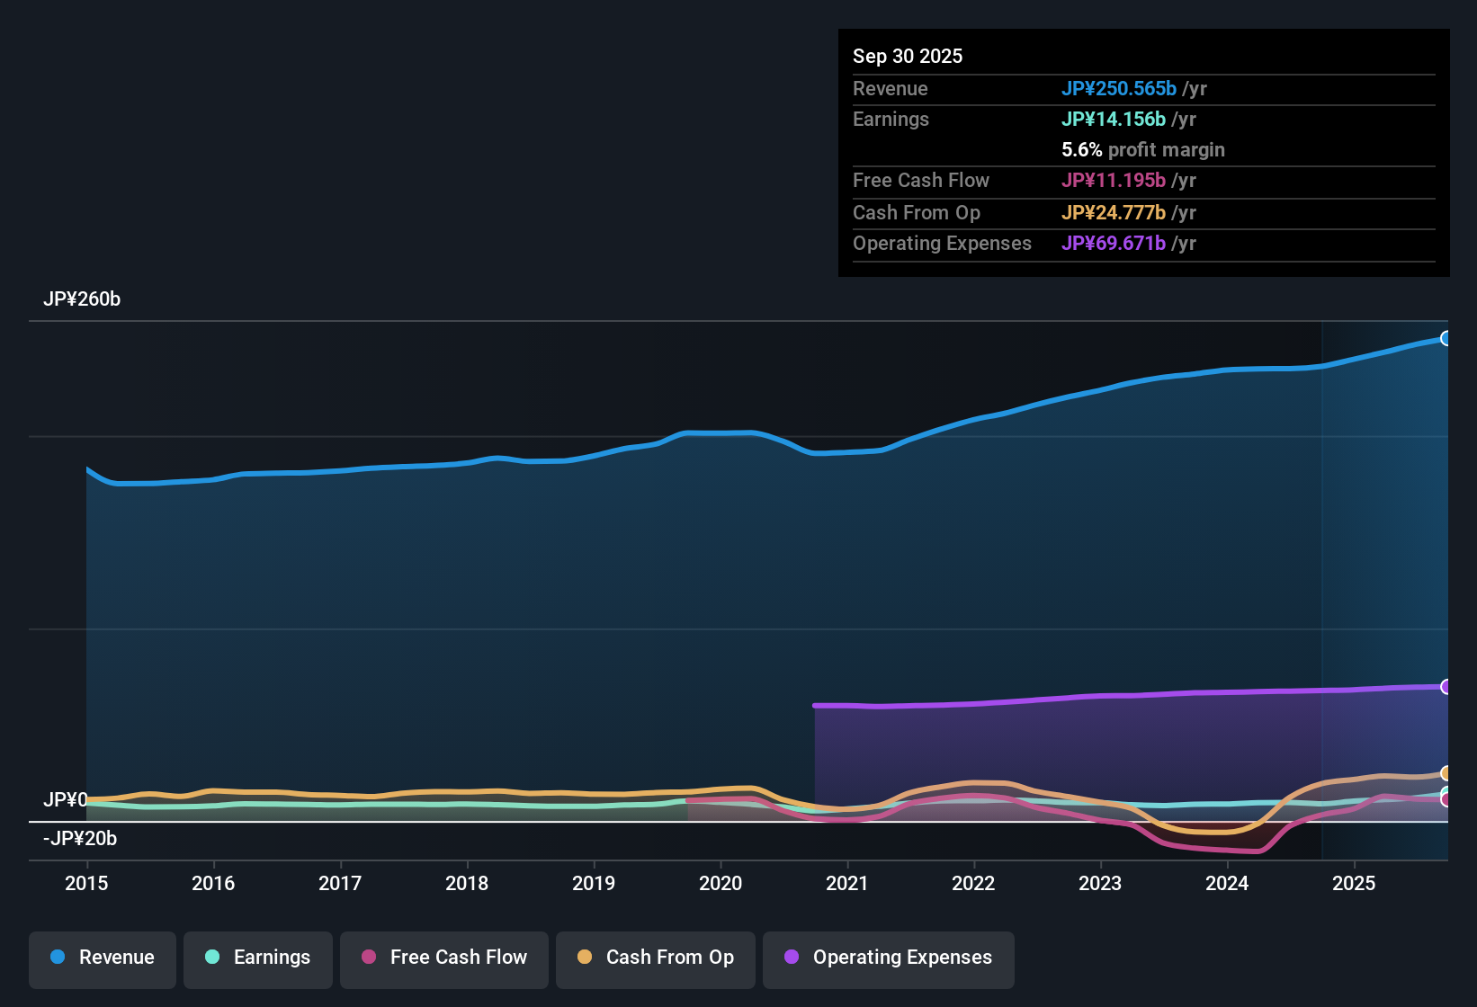Select the 2020 label on the x-axis

tap(721, 884)
